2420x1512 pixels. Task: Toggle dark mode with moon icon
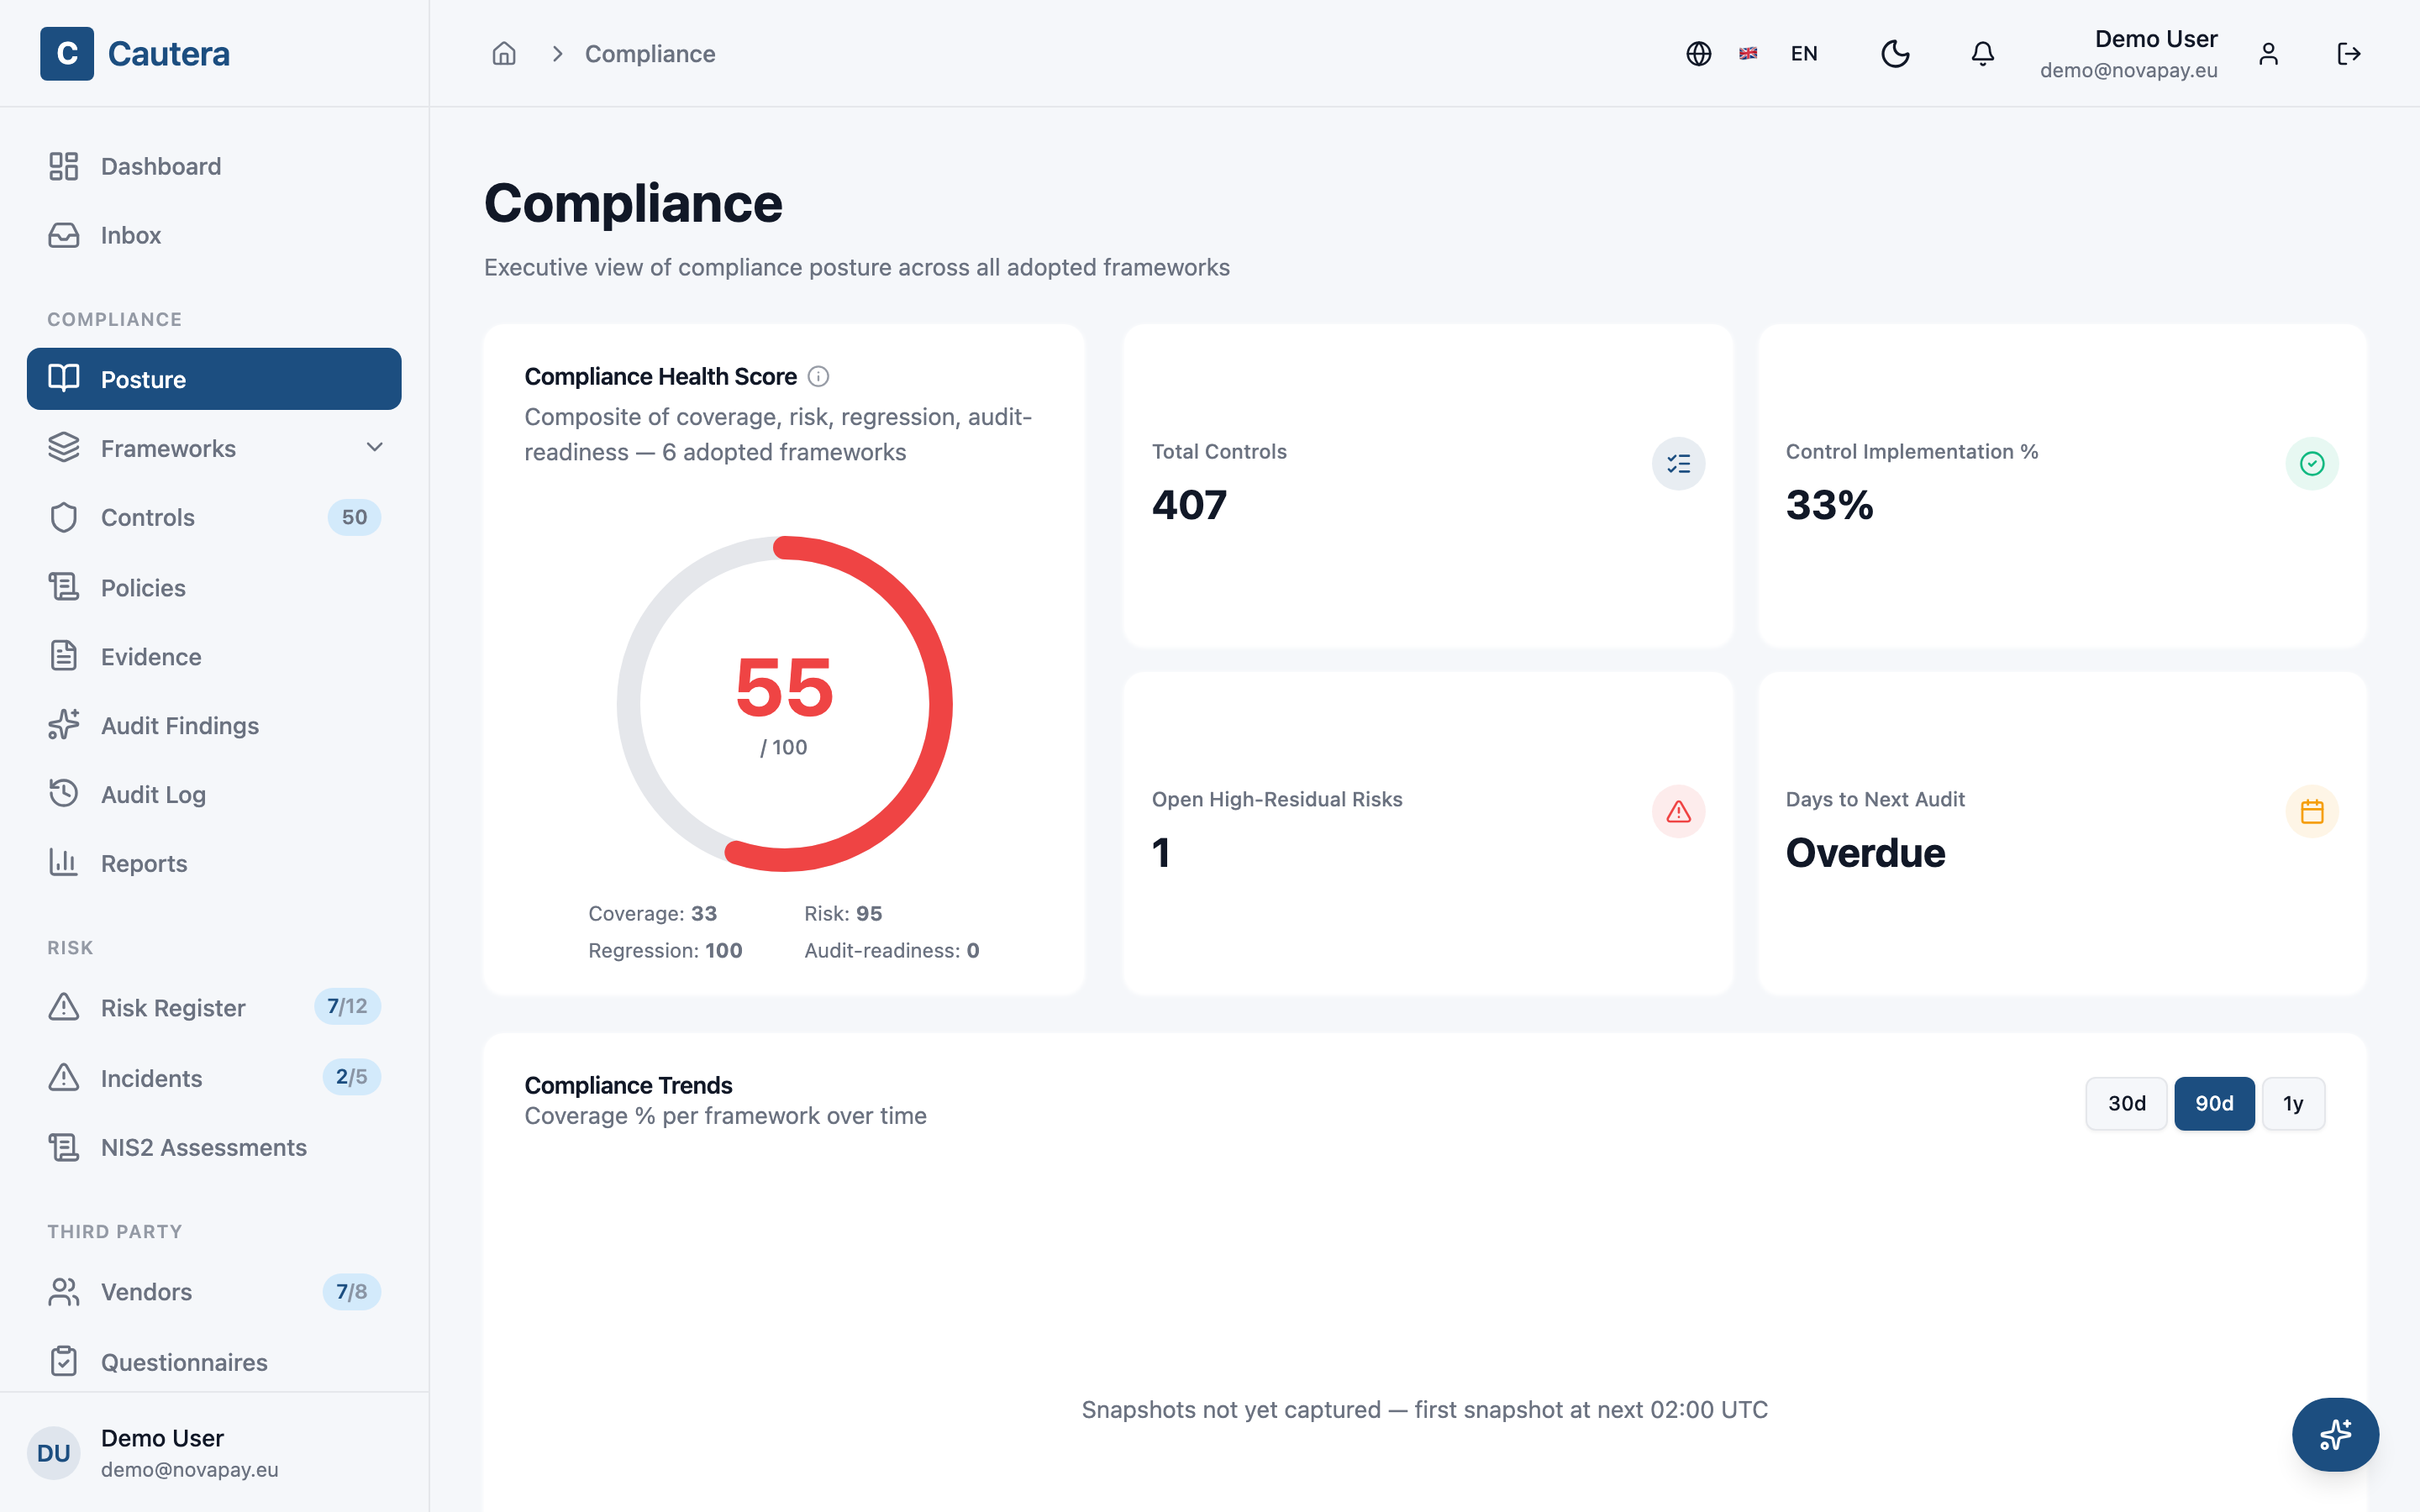[1895, 53]
